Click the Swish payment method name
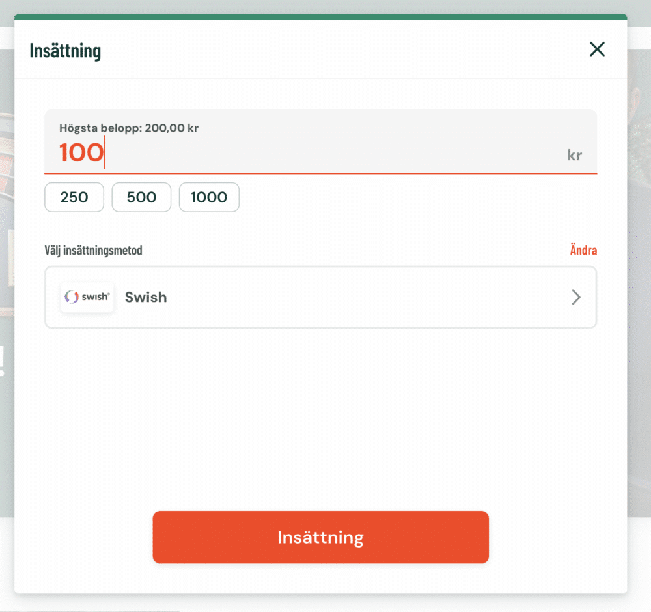 pos(146,298)
